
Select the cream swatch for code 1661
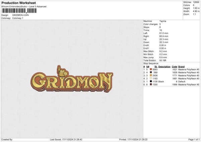(151, 78)
